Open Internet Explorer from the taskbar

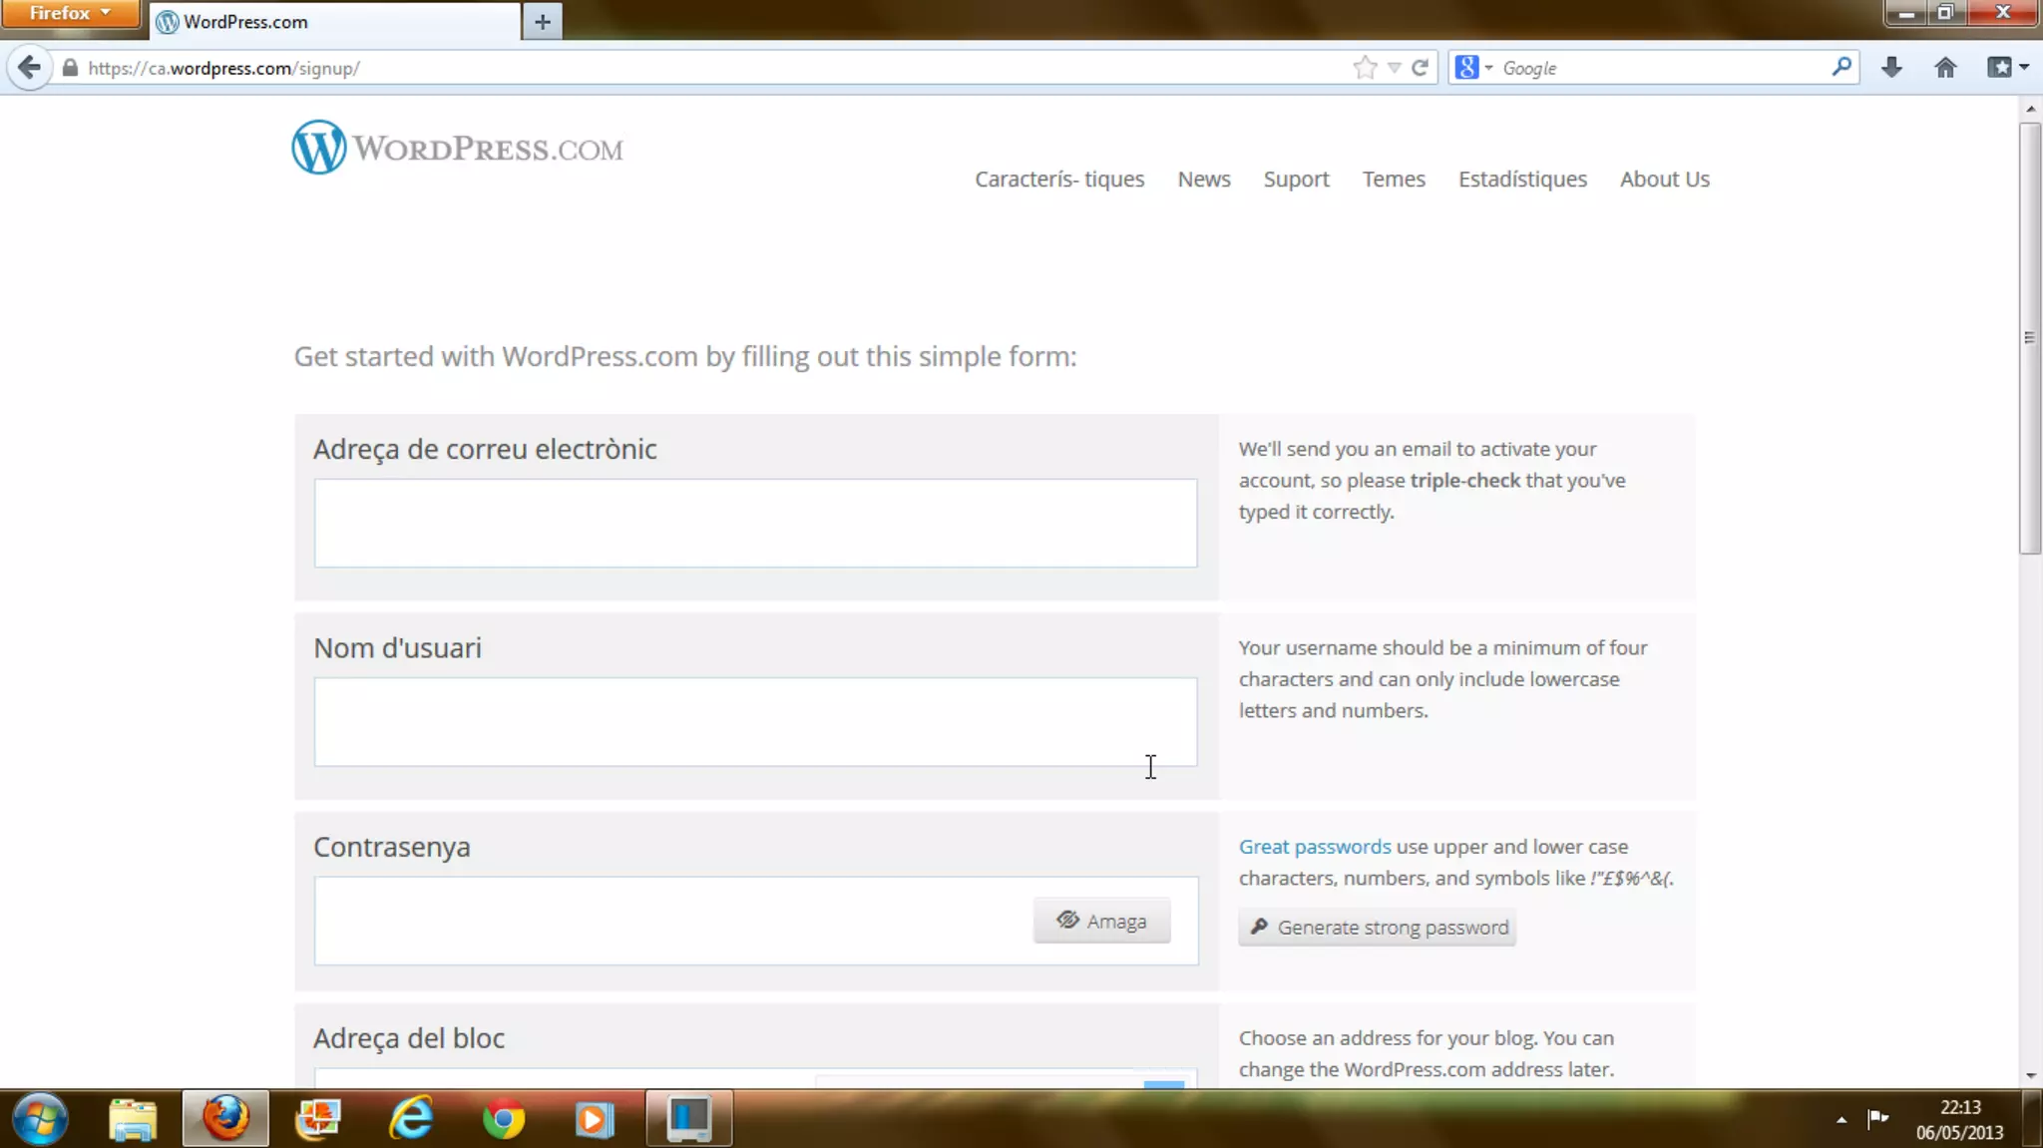tap(411, 1119)
